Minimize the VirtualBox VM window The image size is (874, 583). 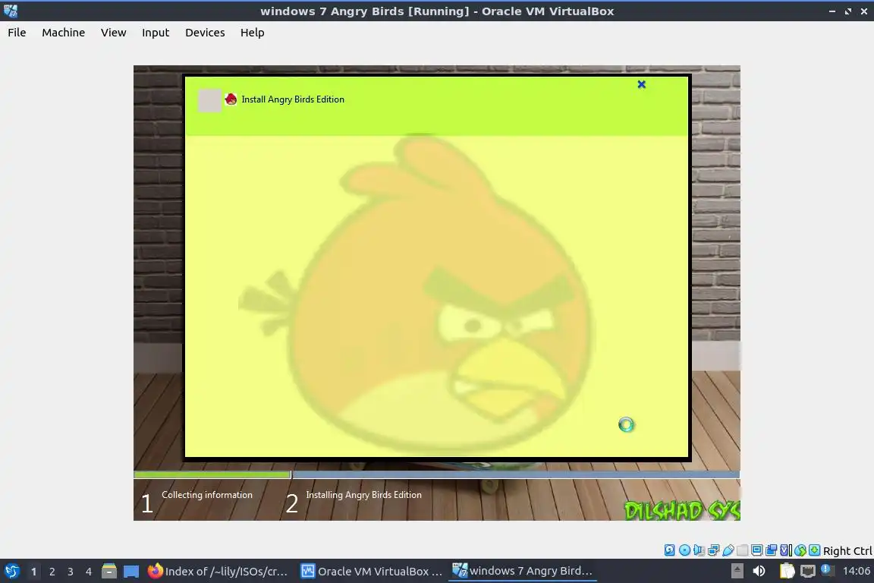click(x=832, y=11)
